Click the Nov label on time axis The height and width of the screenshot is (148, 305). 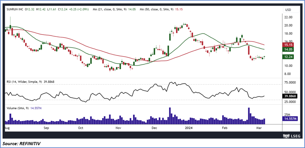(118, 128)
